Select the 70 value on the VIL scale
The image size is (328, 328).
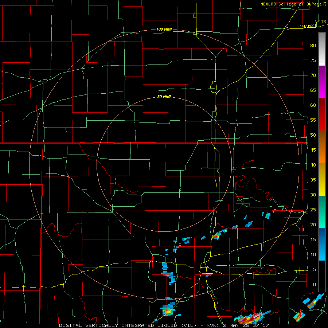coord(313,75)
